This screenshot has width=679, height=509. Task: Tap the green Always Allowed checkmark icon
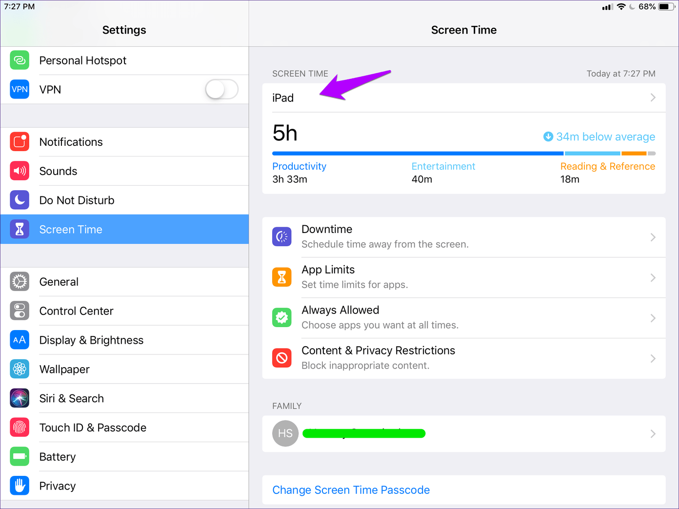pos(282,318)
